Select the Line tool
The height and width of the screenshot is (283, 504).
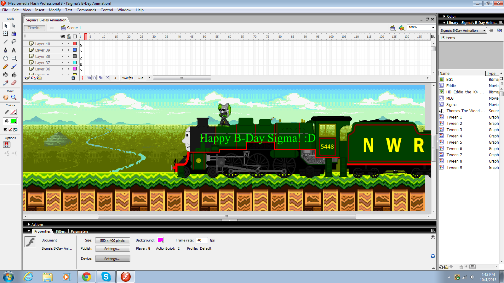pos(6,42)
